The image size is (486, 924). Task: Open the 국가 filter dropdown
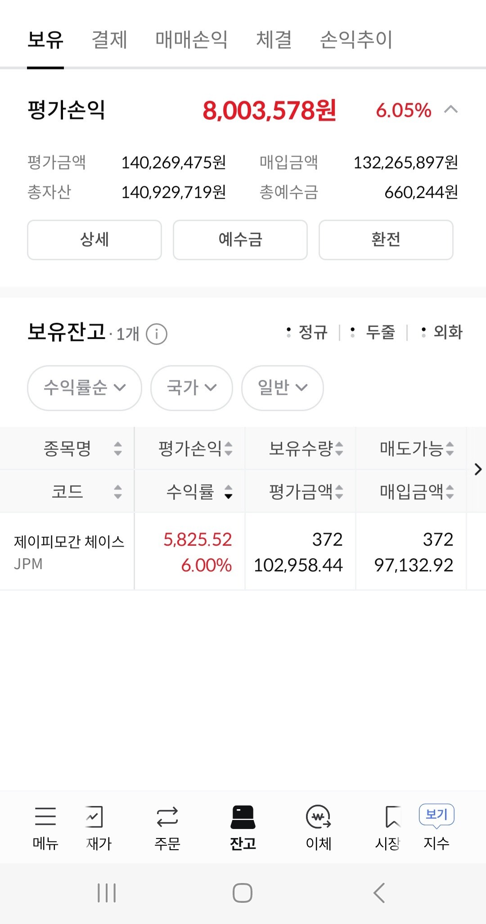pyautogui.click(x=192, y=388)
